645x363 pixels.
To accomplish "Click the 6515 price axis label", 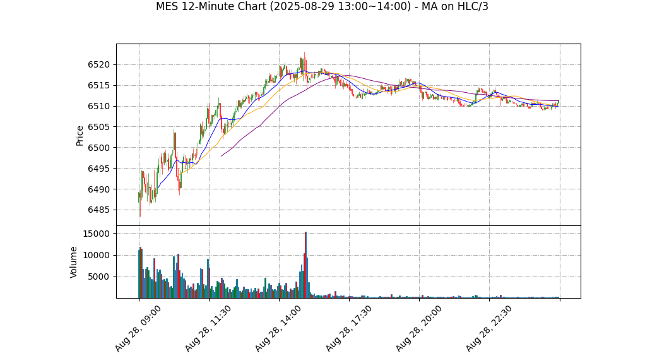I will 98,86.
